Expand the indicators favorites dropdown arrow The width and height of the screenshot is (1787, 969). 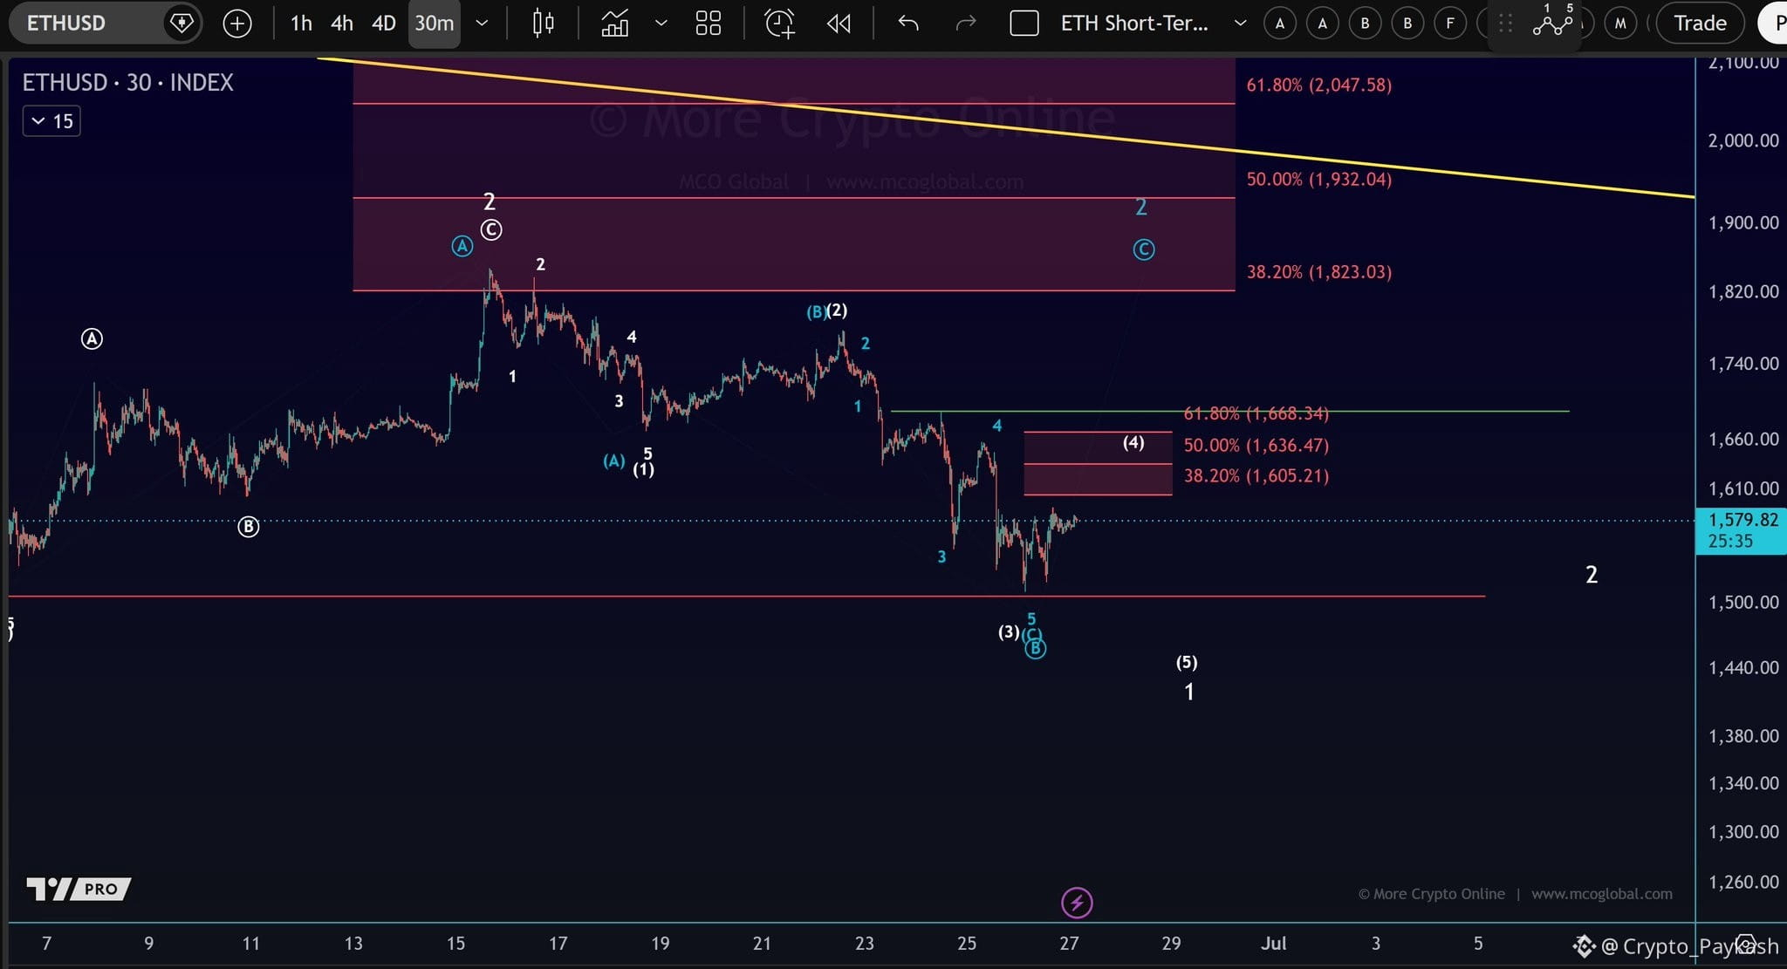[661, 24]
